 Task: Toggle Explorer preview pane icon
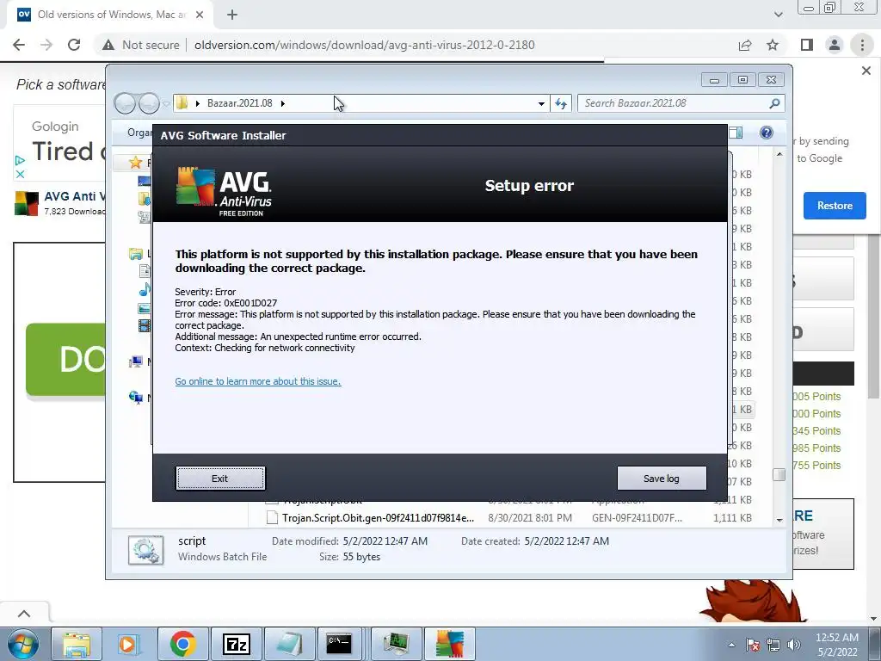(736, 133)
